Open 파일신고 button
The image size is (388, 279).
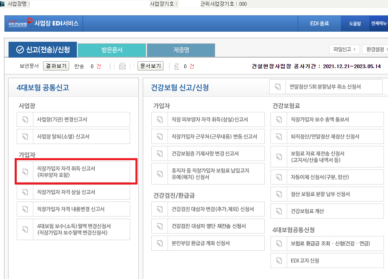click(x=344, y=49)
